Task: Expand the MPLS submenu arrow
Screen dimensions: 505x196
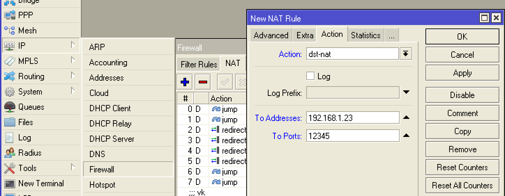Action: tap(73, 60)
